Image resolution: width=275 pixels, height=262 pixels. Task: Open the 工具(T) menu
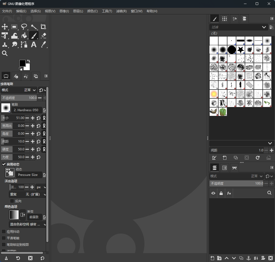(x=107, y=11)
